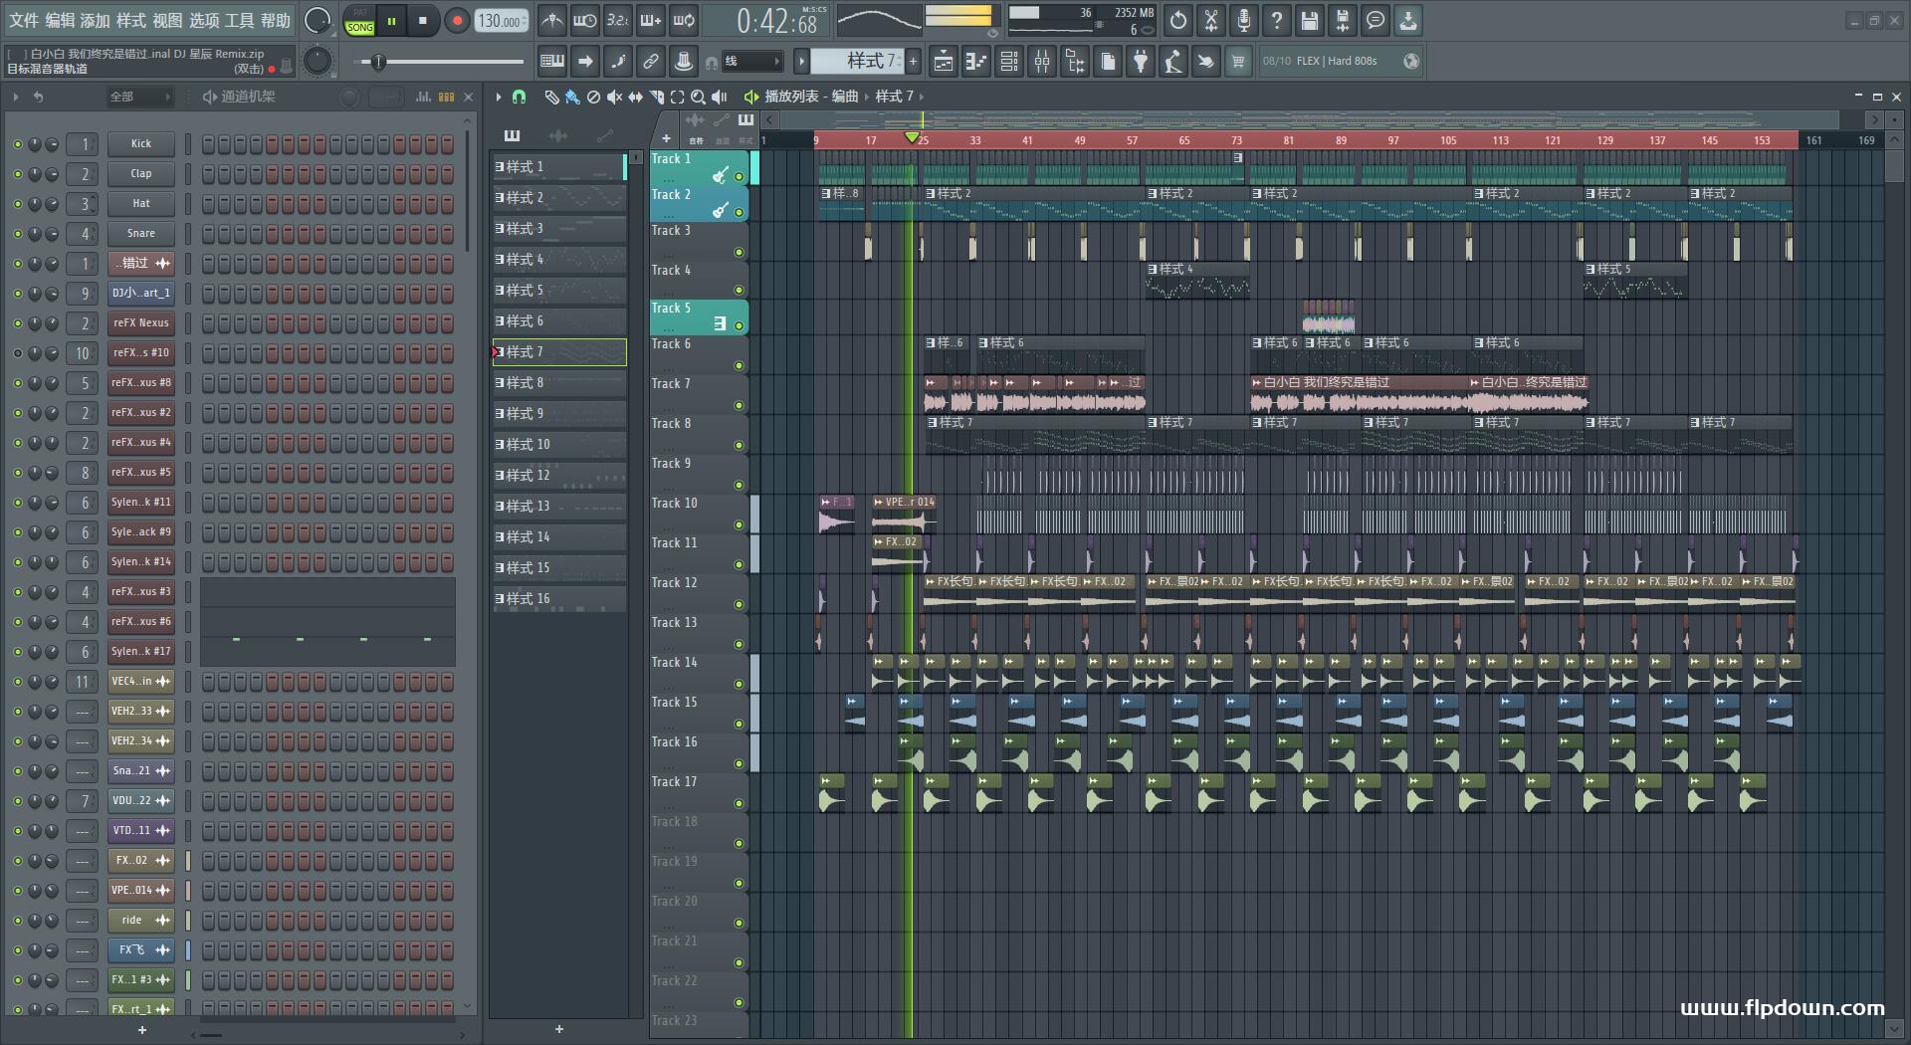Screen dimensions: 1911x1045
Task: Select the playlist playback speaker tool
Action: 719,97
